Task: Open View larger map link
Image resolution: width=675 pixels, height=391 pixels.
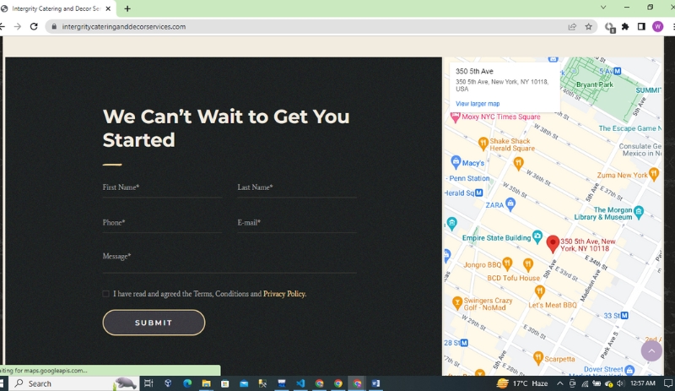Action: coord(478,104)
